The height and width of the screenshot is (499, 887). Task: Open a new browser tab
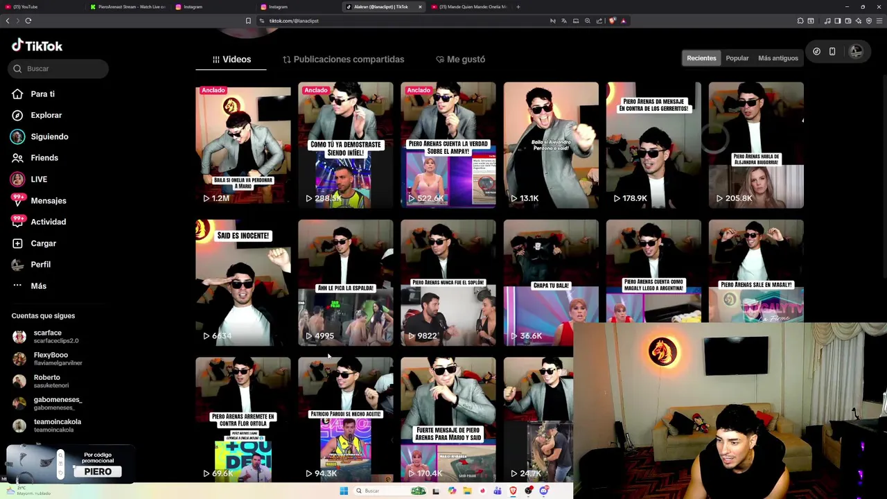(518, 7)
